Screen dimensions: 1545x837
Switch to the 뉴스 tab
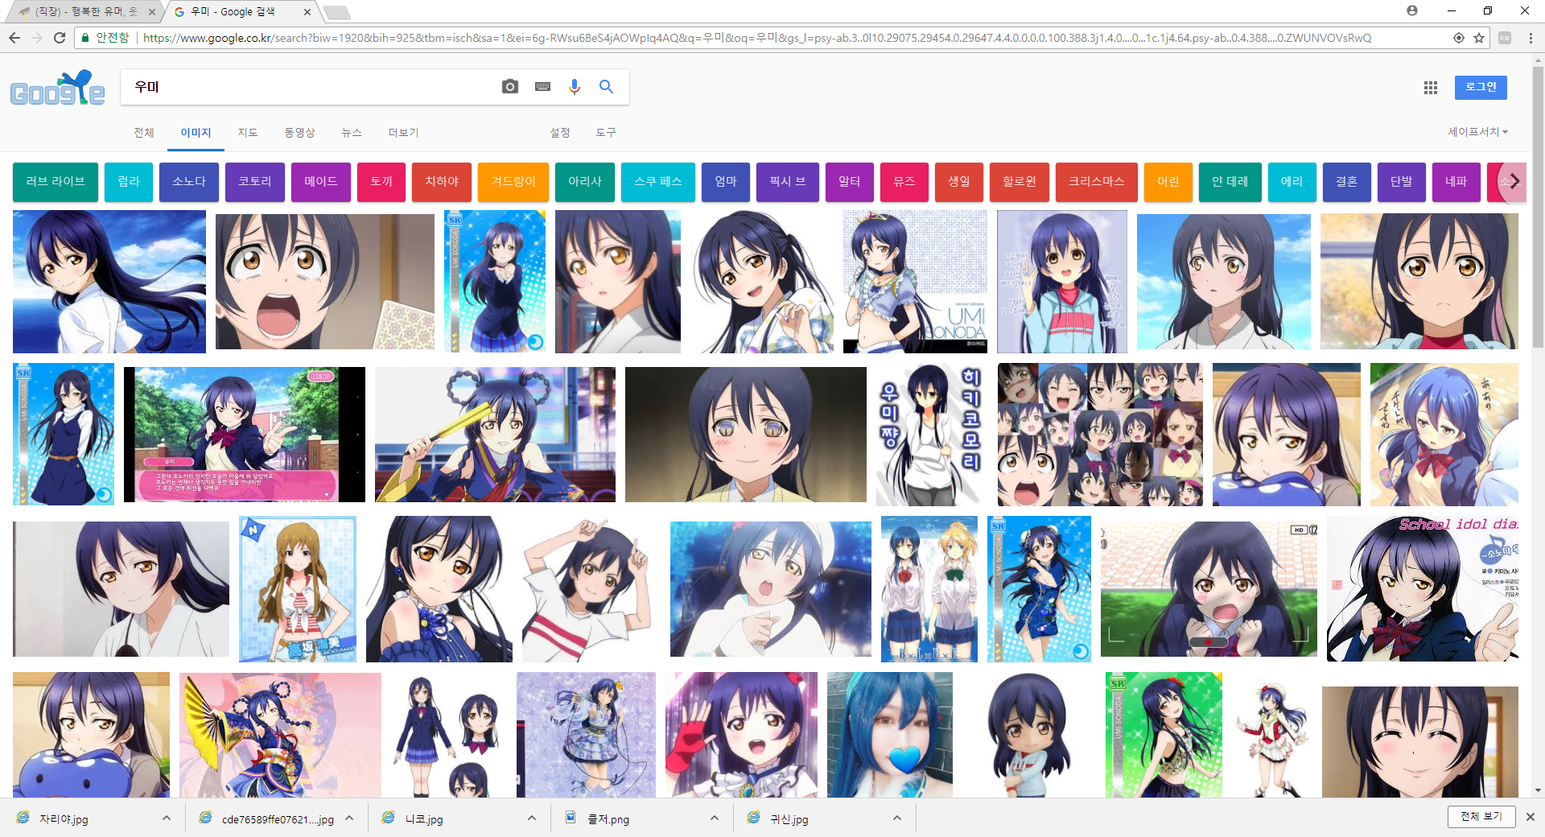(352, 133)
